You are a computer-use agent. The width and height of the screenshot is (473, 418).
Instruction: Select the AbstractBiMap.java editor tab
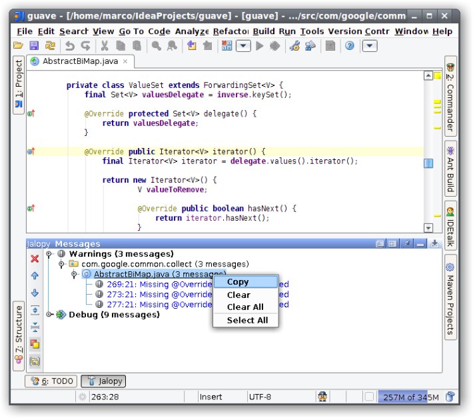(x=80, y=61)
